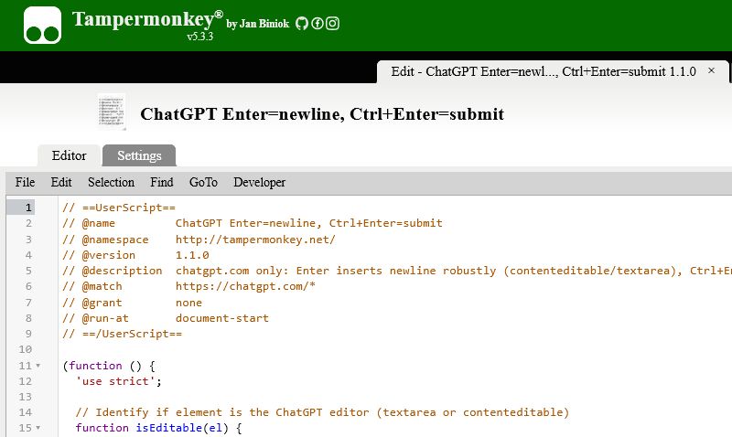Image resolution: width=732 pixels, height=437 pixels.
Task: Click the Tampermonkey title text
Action: [147, 19]
